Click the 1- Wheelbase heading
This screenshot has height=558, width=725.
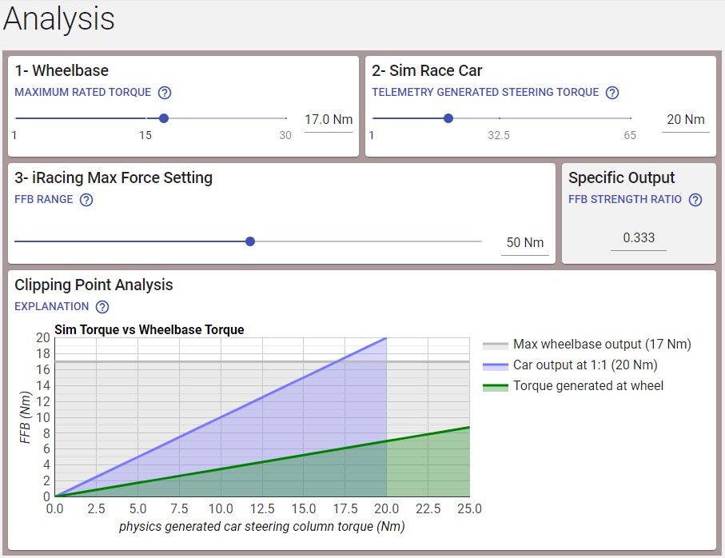62,70
